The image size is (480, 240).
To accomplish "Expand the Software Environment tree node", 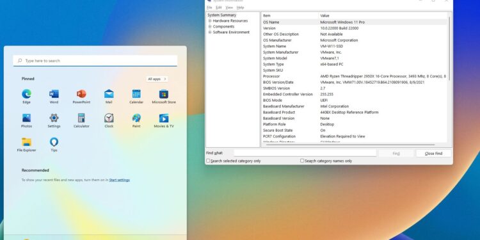I will point(210,32).
